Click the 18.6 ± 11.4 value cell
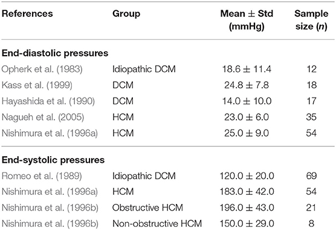Image resolution: width=336 pixels, height=230 pixels. tap(247, 69)
